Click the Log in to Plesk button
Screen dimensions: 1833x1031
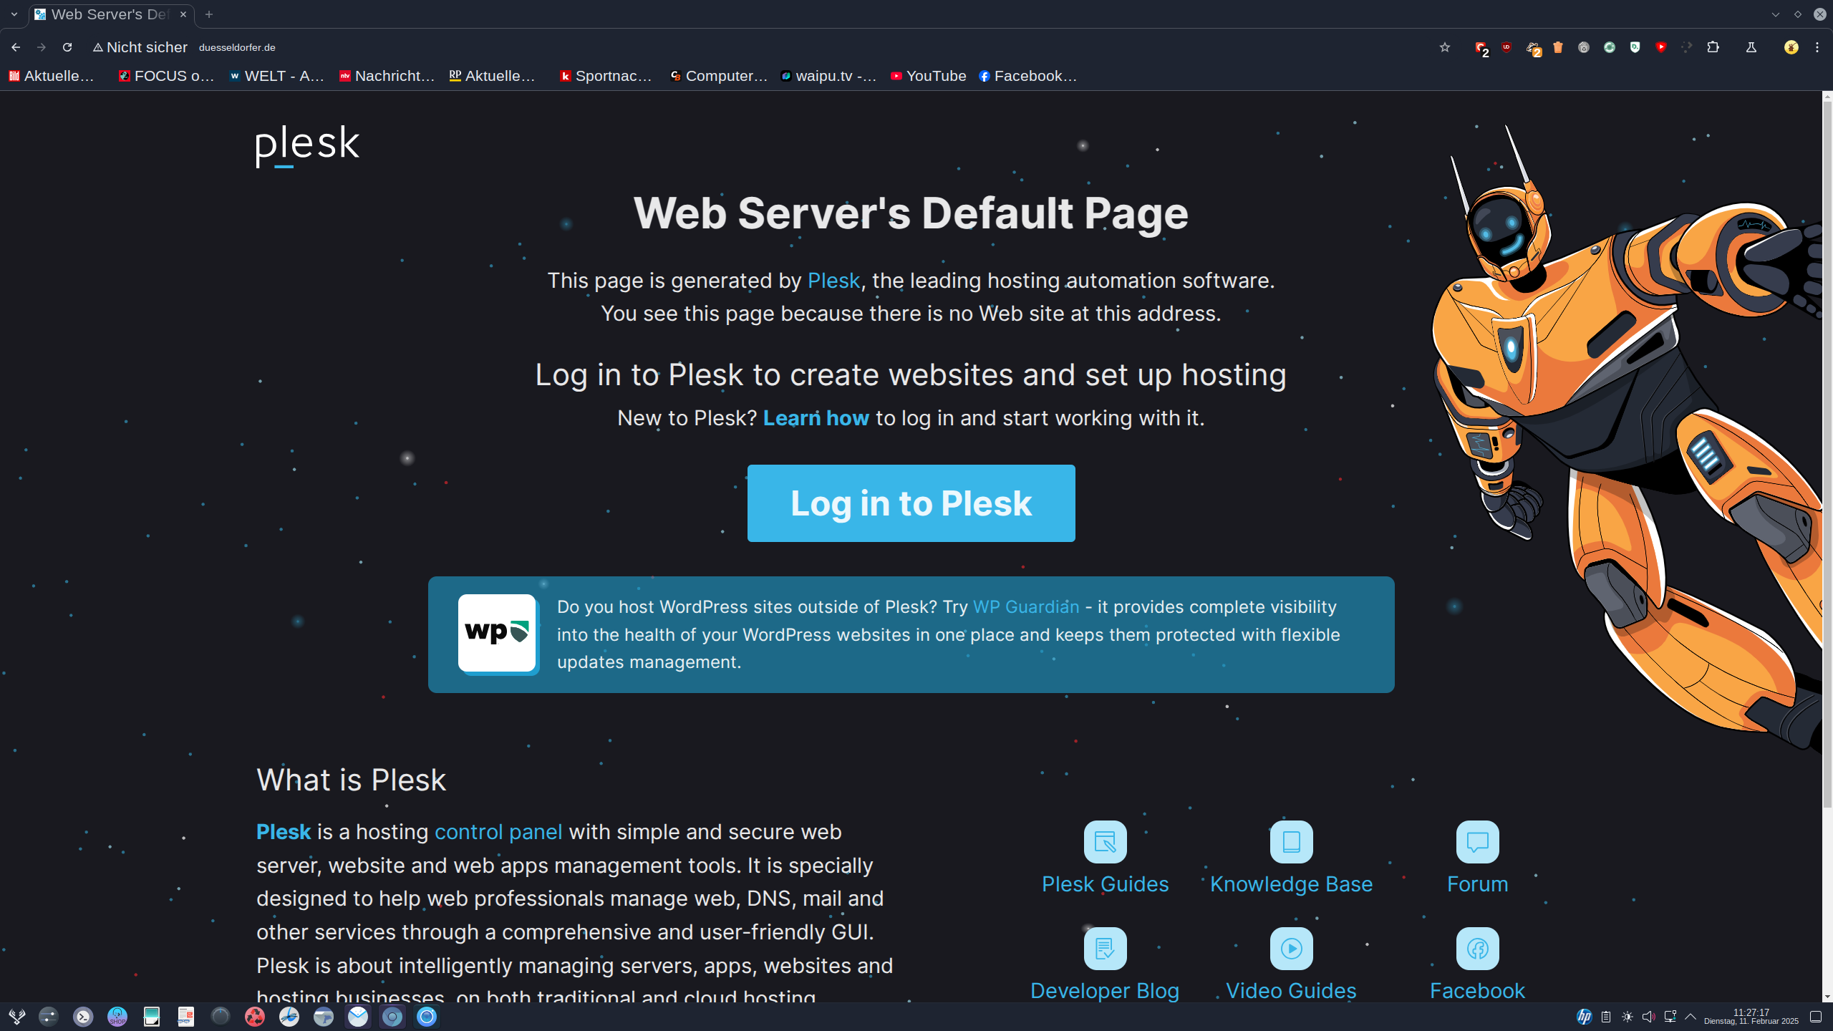(x=911, y=503)
